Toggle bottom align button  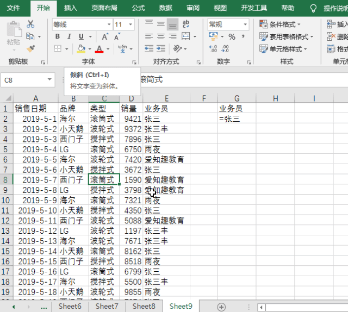(173, 24)
